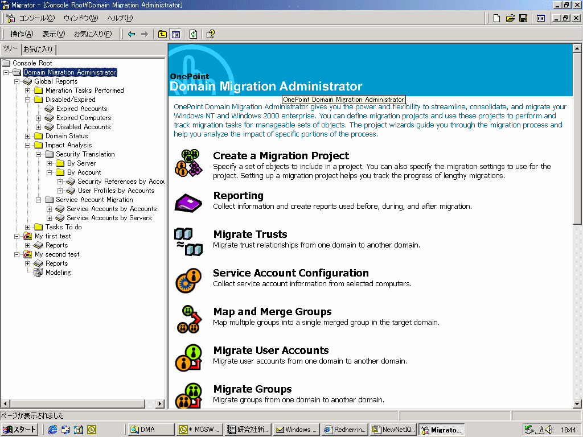Expand the Expired Computers node
This screenshot has height=437, width=583.
coord(38,118)
